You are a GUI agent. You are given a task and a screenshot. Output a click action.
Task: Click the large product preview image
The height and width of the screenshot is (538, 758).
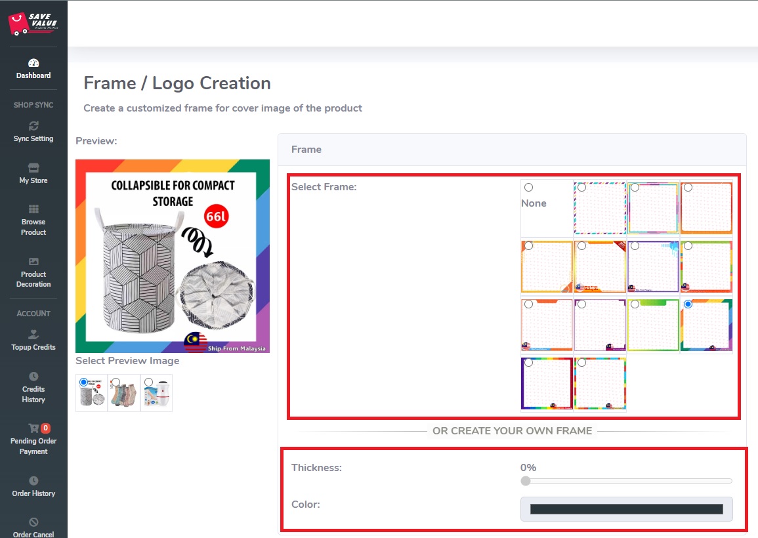(173, 256)
